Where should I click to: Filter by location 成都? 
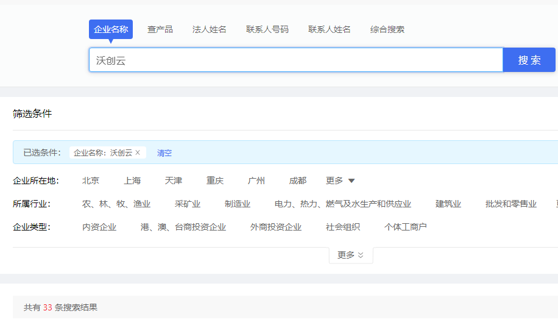297,181
